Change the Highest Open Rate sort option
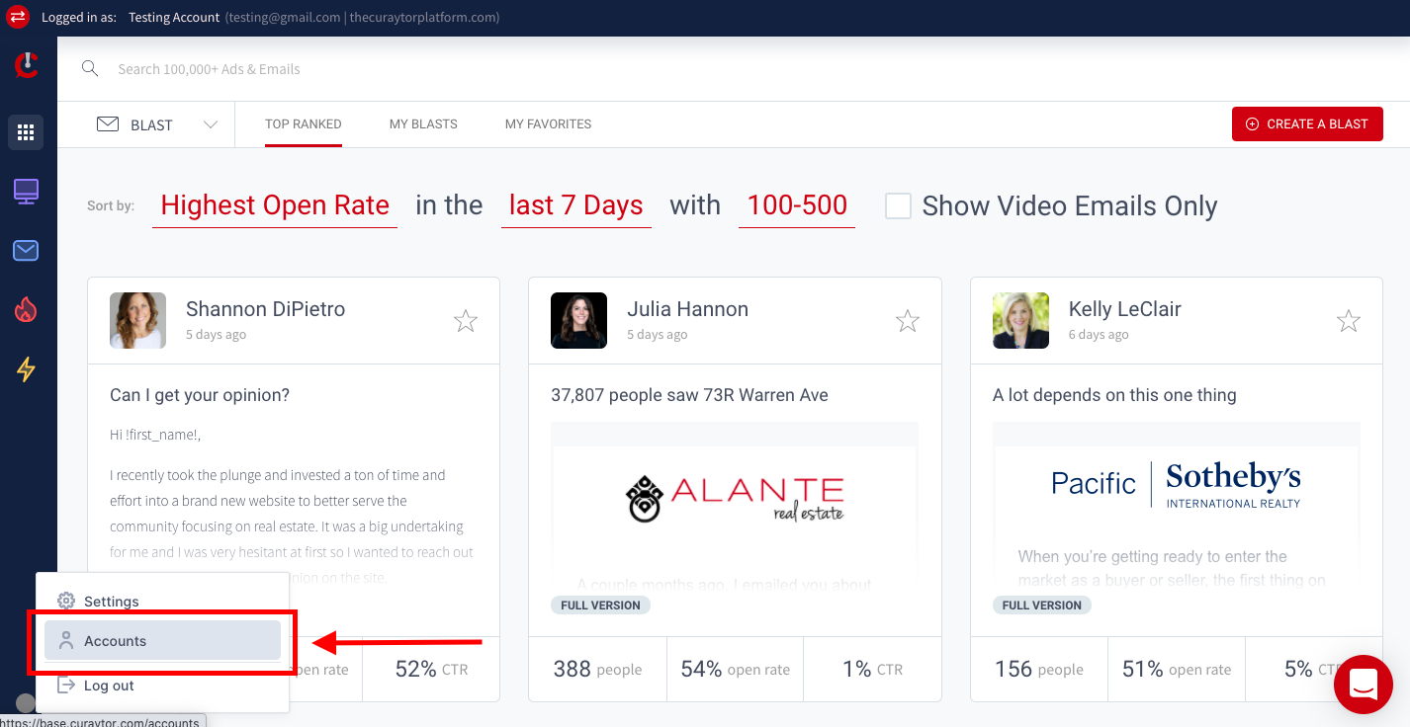This screenshot has height=727, width=1410. 275,205
